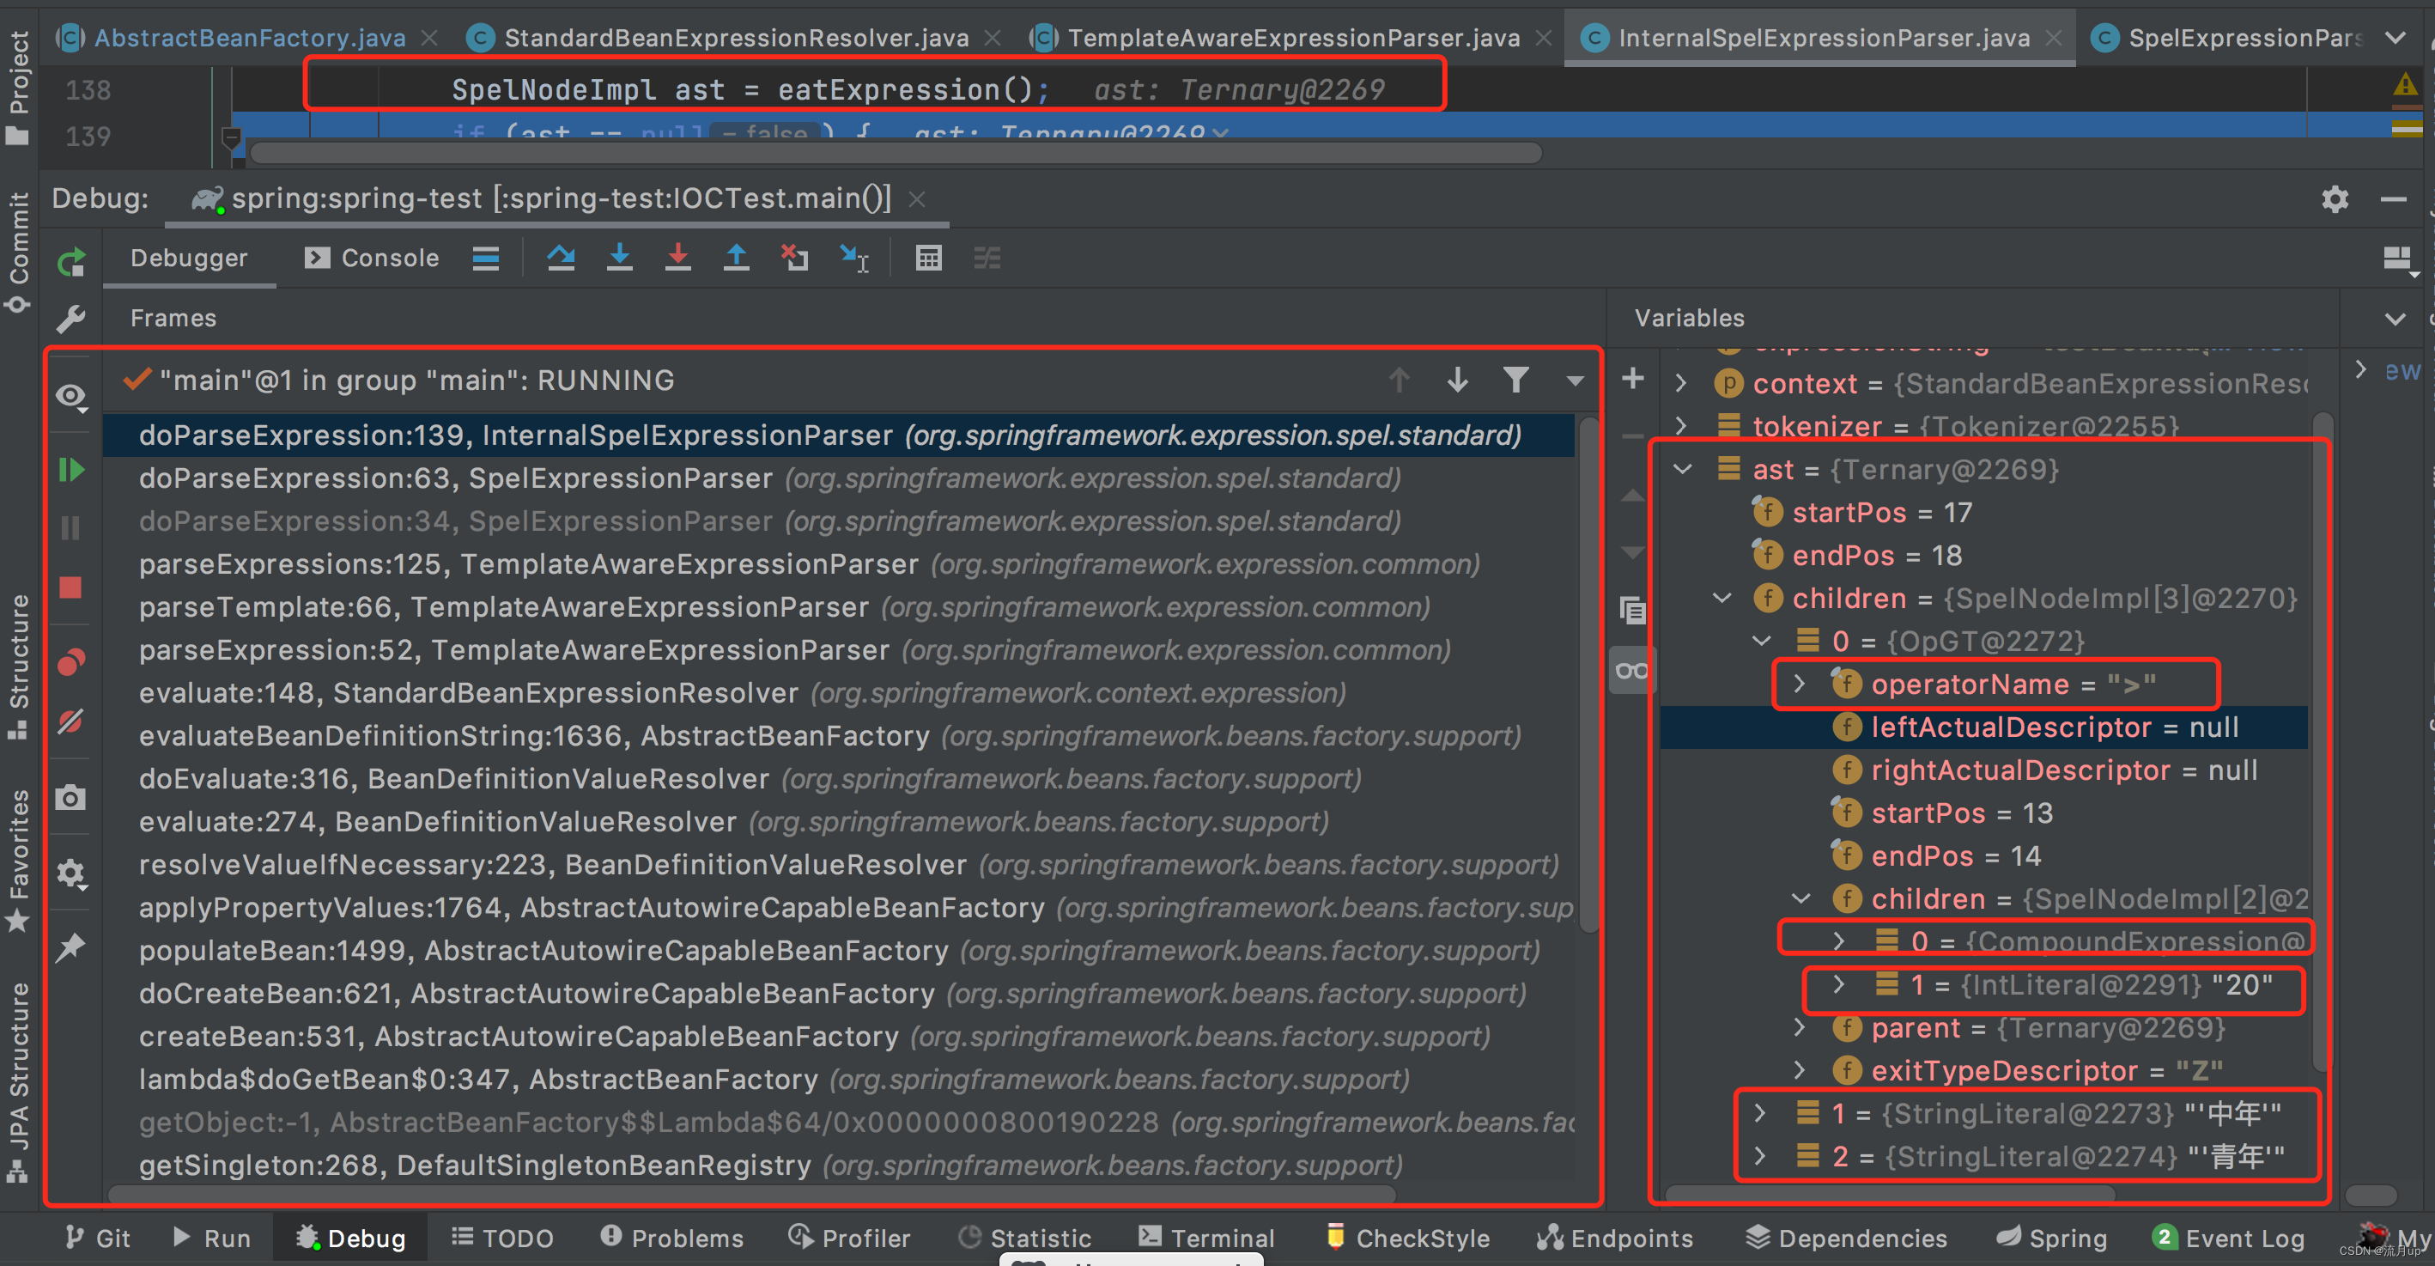Open the Evaluate Expression calculator icon
2435x1266 pixels.
[x=928, y=259]
